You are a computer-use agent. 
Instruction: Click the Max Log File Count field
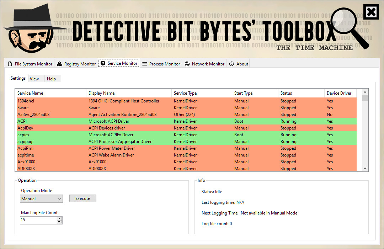(x=38, y=220)
